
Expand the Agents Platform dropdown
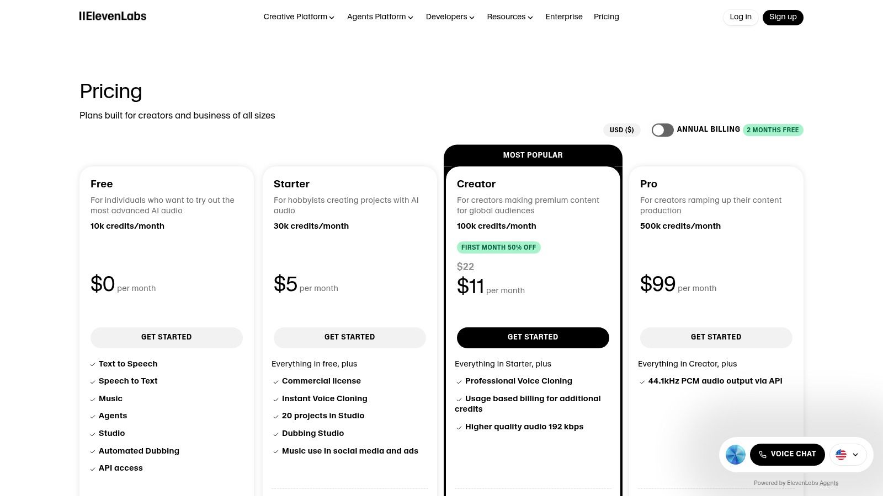click(x=380, y=17)
